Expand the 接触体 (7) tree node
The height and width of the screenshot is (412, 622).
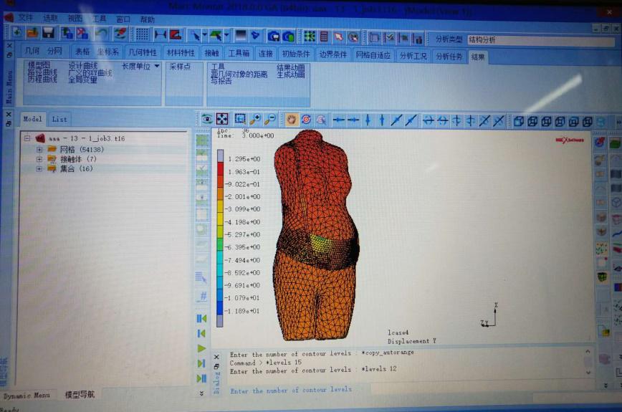coord(39,159)
